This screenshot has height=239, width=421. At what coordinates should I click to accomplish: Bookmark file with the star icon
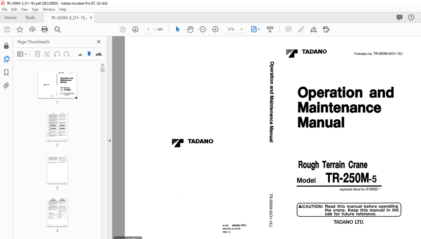[20, 29]
